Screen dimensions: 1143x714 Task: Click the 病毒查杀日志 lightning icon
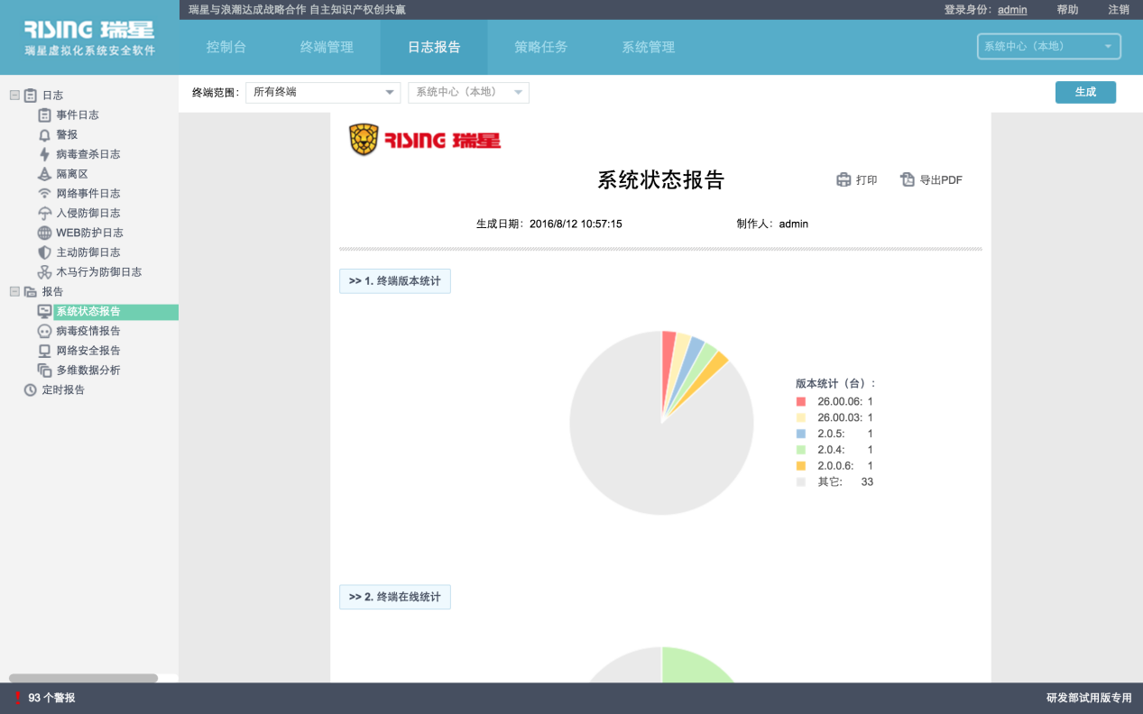[x=44, y=154]
